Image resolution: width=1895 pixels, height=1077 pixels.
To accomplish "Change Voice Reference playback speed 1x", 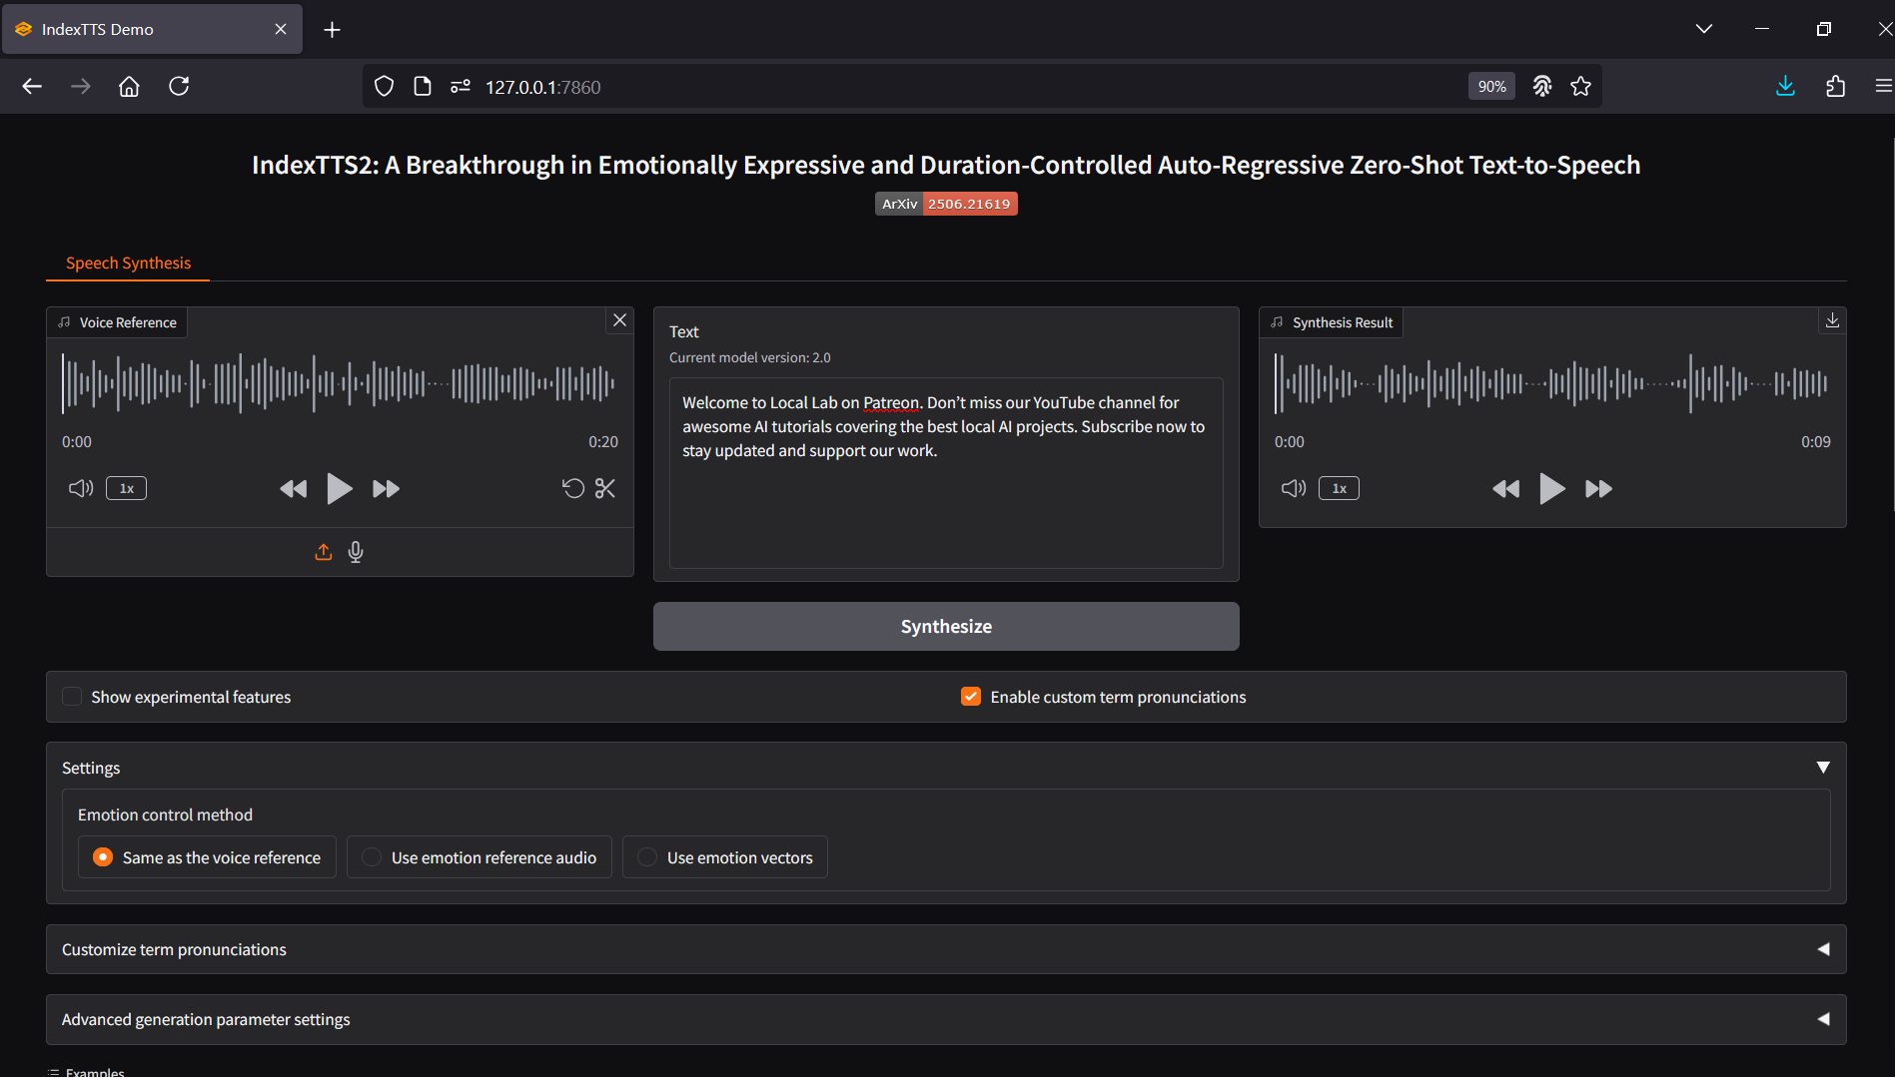I will click(127, 488).
